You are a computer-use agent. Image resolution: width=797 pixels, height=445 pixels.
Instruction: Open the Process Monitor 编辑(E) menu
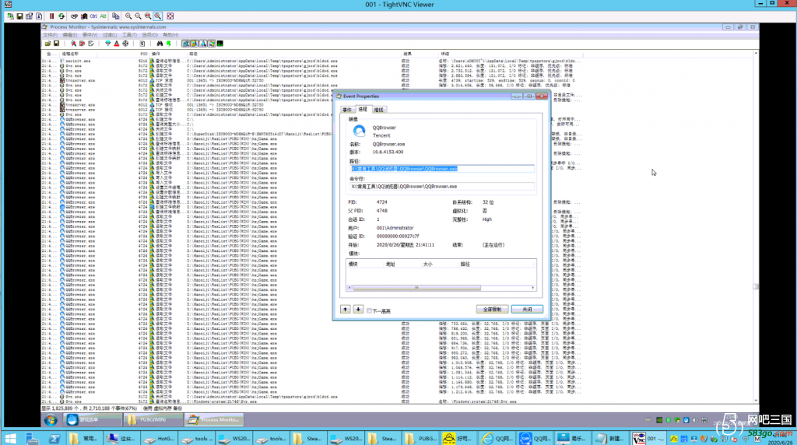(69, 35)
